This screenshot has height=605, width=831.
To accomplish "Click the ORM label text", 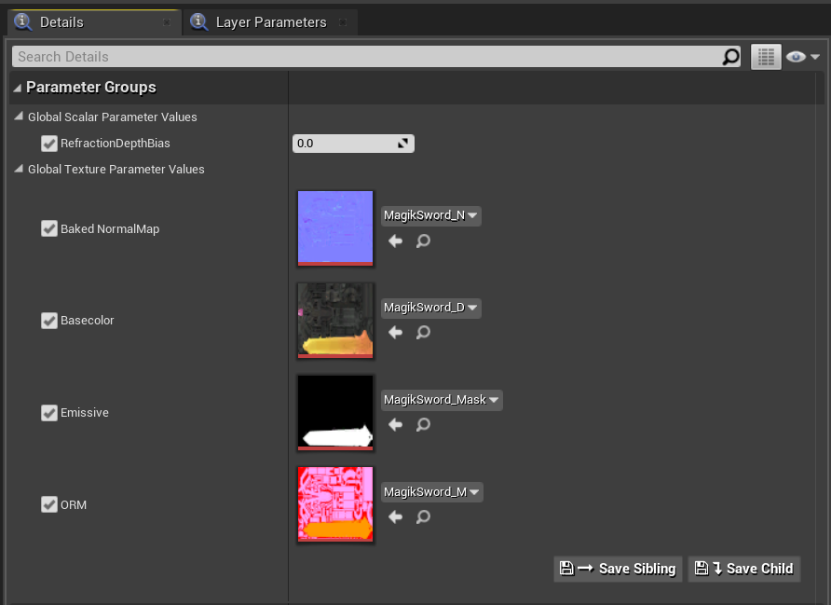I will pyautogui.click(x=74, y=504).
